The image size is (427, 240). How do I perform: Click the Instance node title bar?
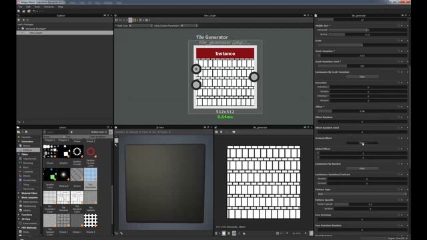(225, 53)
